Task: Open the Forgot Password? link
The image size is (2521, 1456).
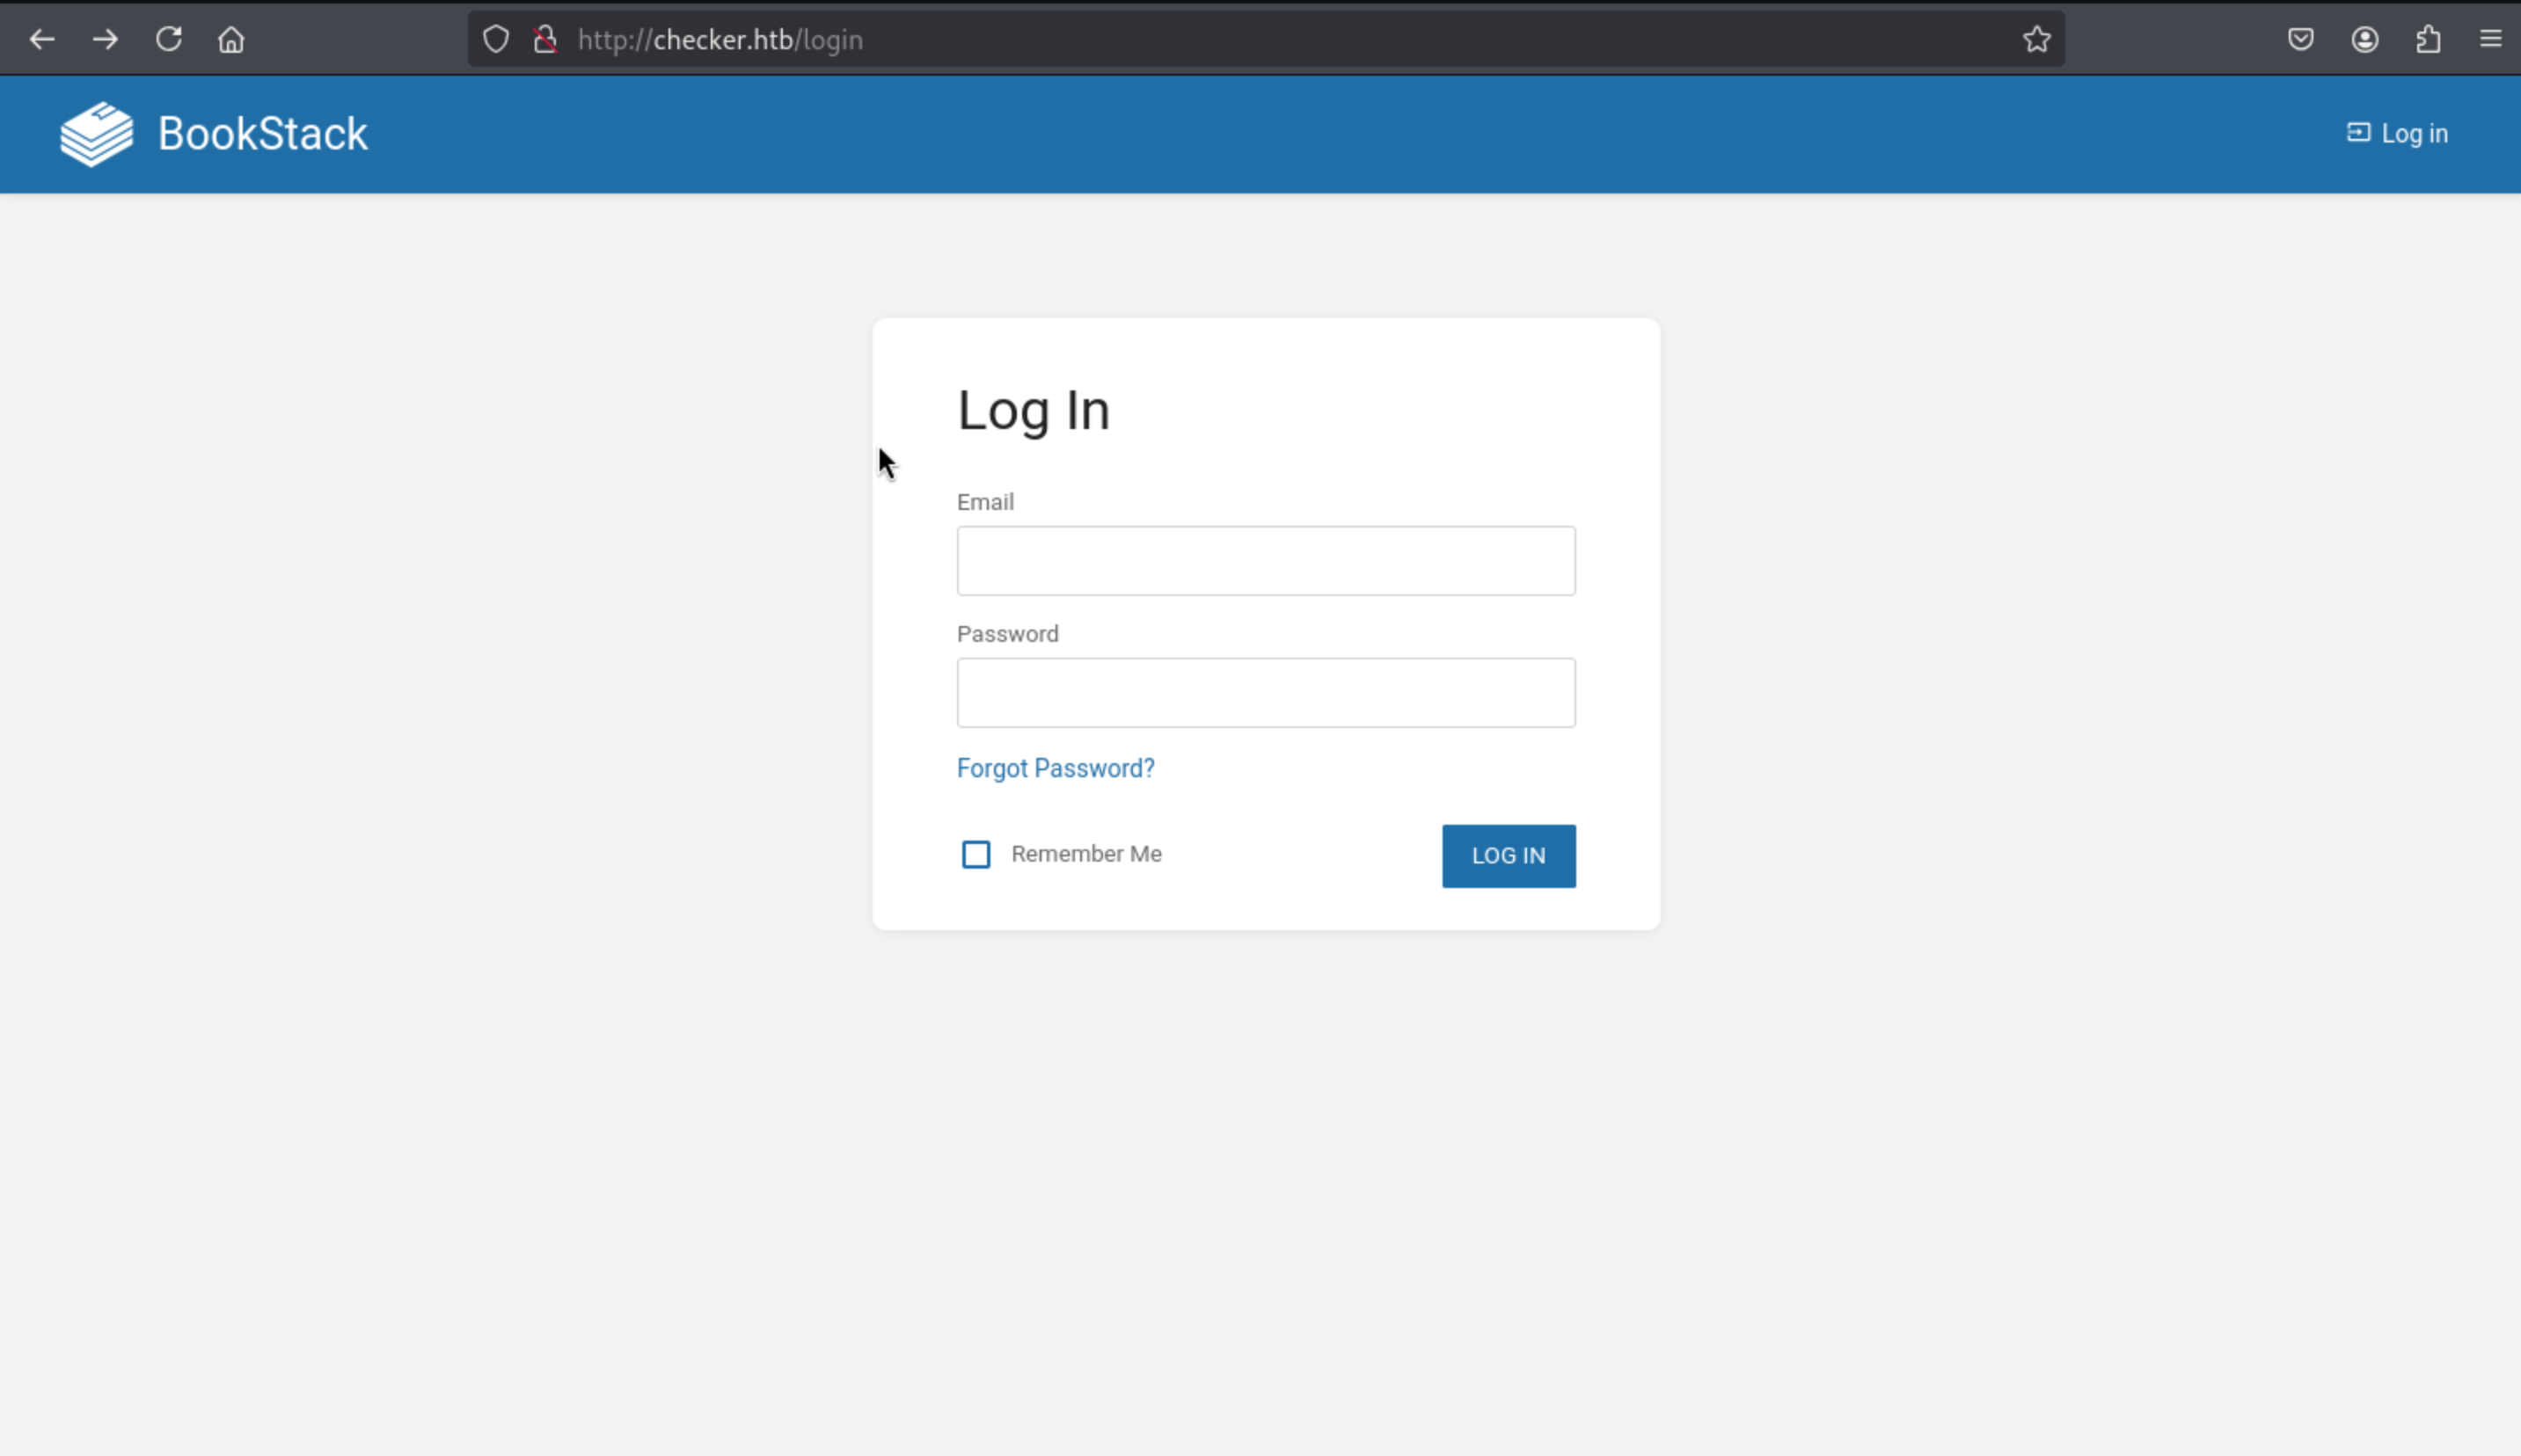Action: (1056, 768)
